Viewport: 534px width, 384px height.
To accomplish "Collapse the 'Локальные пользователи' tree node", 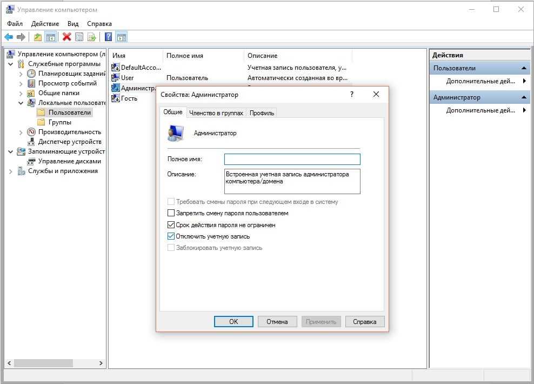I will [x=21, y=103].
